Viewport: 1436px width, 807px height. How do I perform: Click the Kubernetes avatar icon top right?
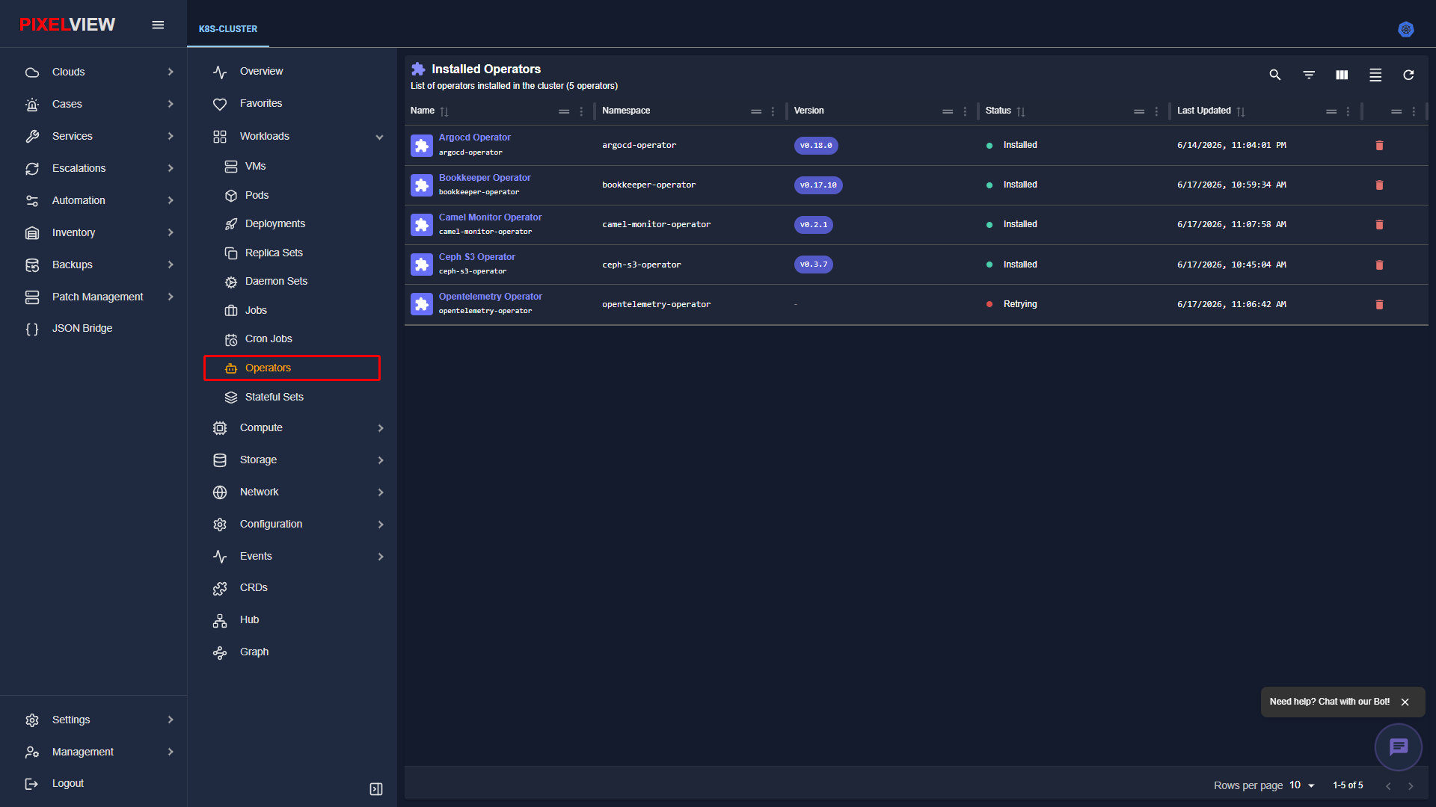pyautogui.click(x=1406, y=29)
